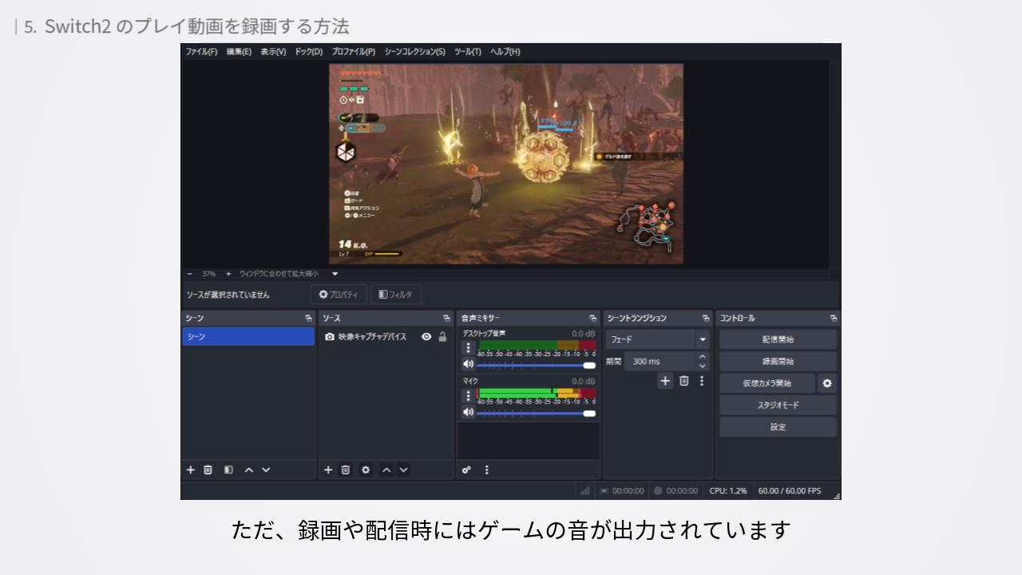Open the preview zoom scale dropdown arrow
1022x575 pixels.
(335, 273)
